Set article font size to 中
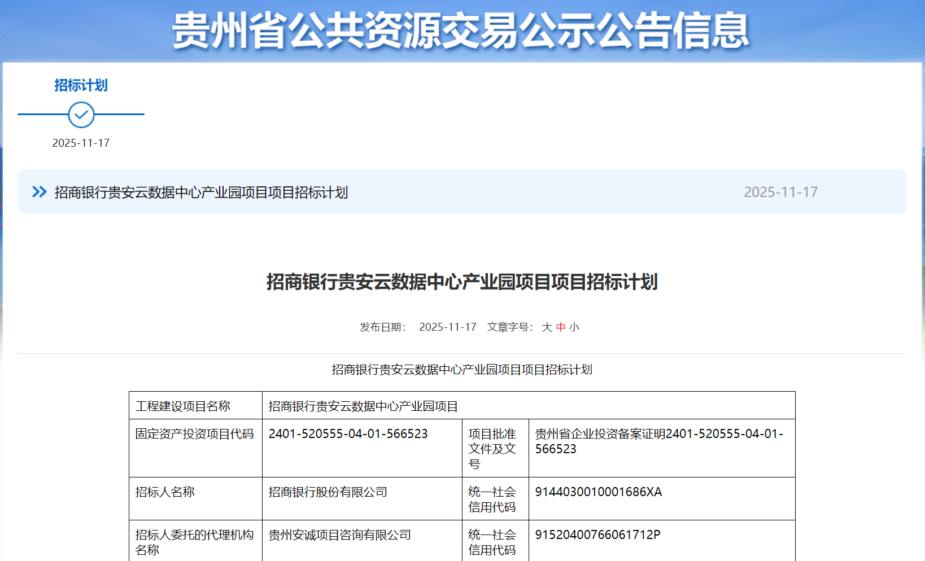 (x=560, y=327)
